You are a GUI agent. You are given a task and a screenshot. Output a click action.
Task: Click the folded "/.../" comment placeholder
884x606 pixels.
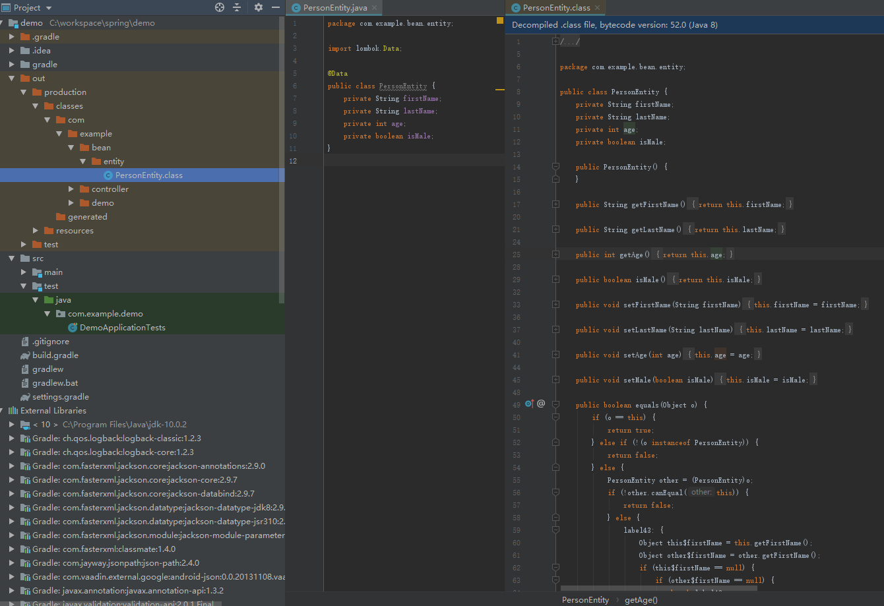(x=570, y=42)
